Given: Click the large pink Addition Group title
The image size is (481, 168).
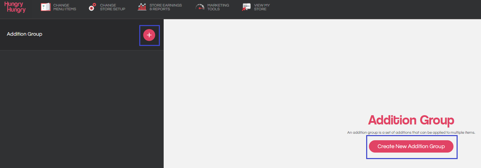Looking at the screenshot, I should 411,120.
